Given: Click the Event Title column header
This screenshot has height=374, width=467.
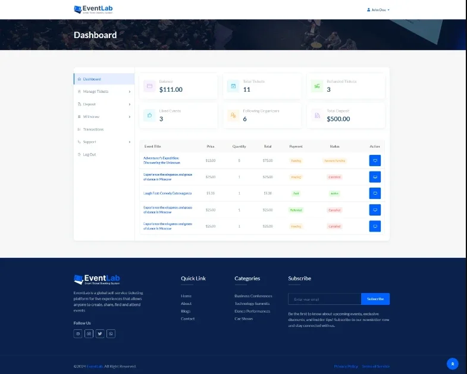Looking at the screenshot, I should tap(152, 147).
